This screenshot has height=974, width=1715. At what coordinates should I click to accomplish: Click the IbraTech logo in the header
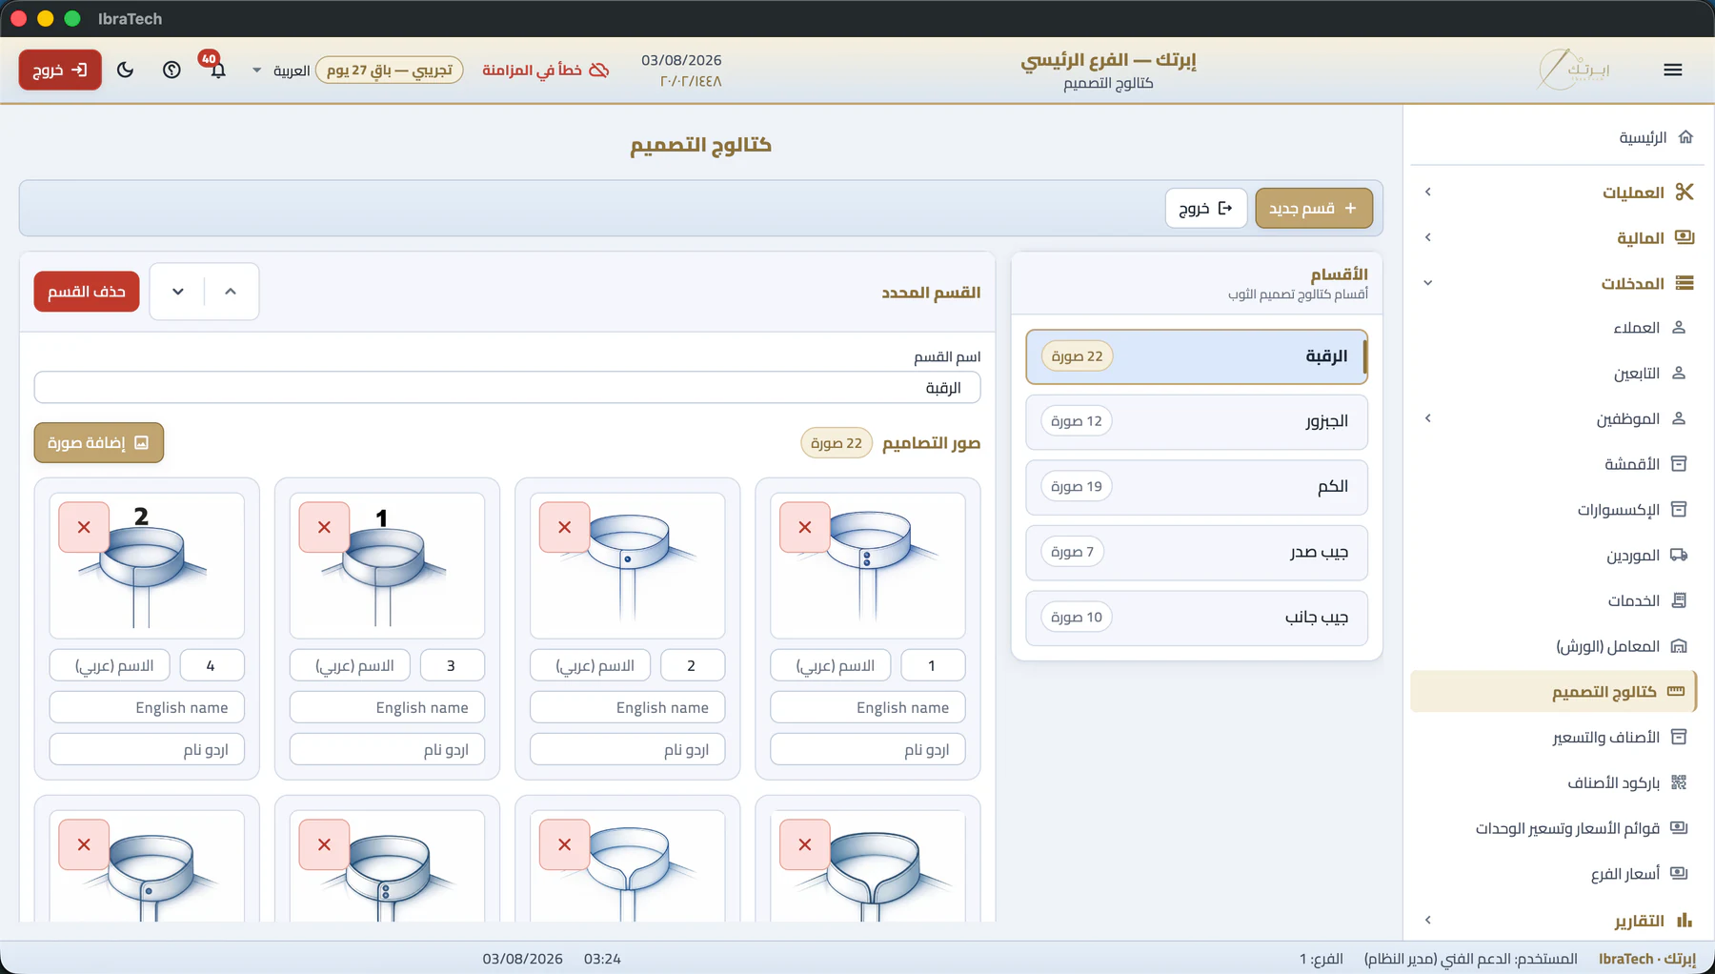pyautogui.click(x=1574, y=70)
